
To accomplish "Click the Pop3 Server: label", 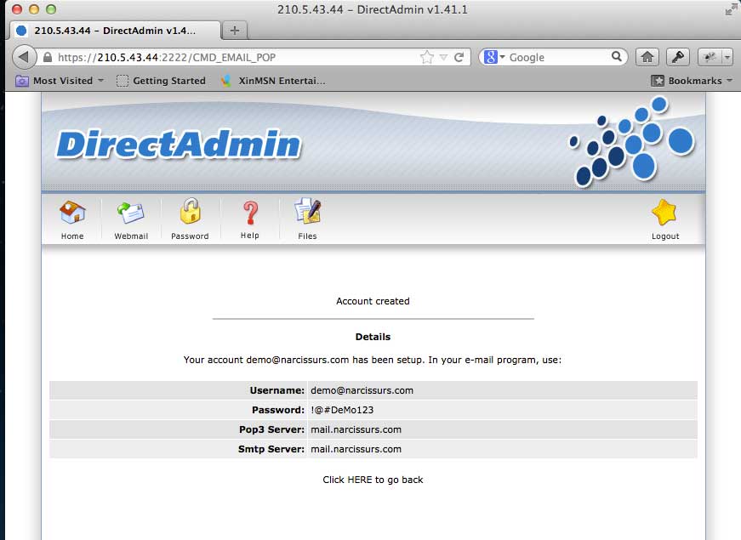I will point(271,430).
